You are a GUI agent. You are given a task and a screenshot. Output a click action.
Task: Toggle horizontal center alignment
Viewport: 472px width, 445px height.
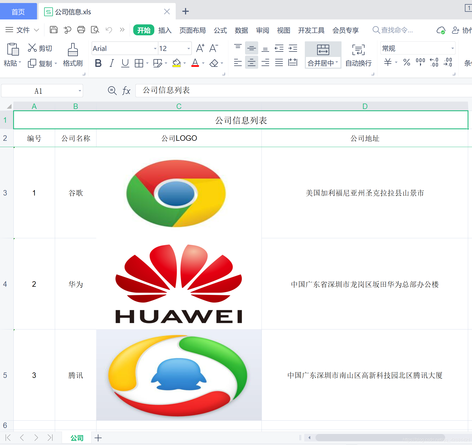(x=252, y=62)
